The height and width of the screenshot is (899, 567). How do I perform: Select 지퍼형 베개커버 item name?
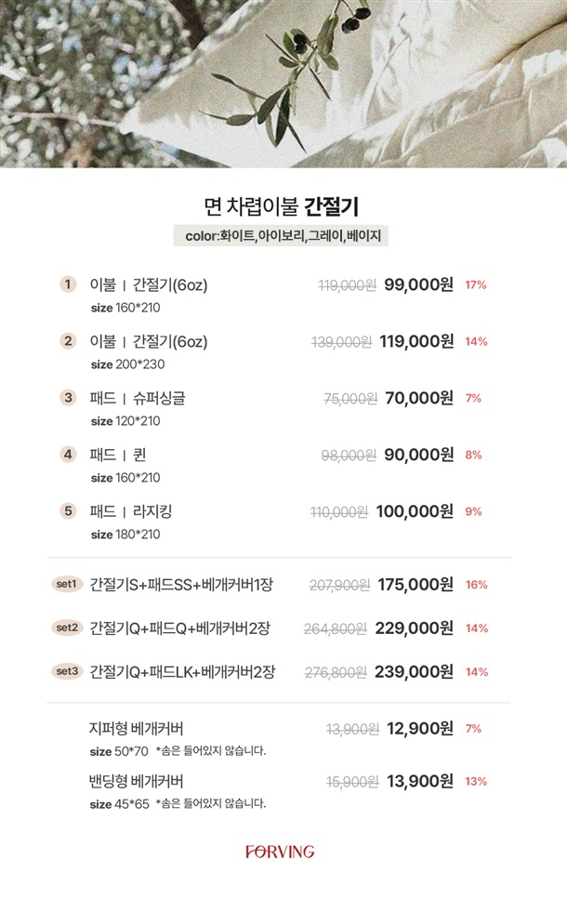point(136,729)
